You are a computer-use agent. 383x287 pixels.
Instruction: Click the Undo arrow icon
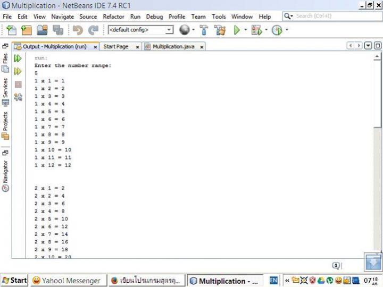[x=78, y=30]
